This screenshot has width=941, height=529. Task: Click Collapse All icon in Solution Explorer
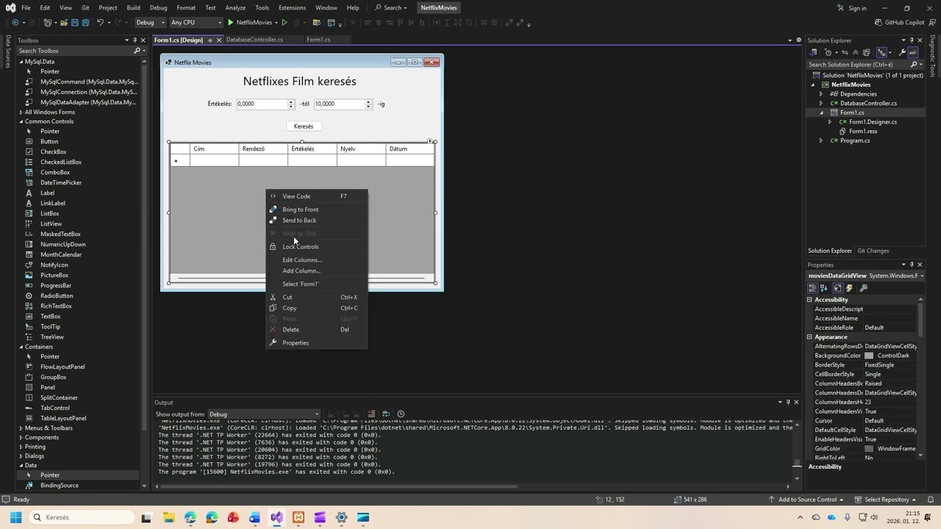[x=856, y=52]
